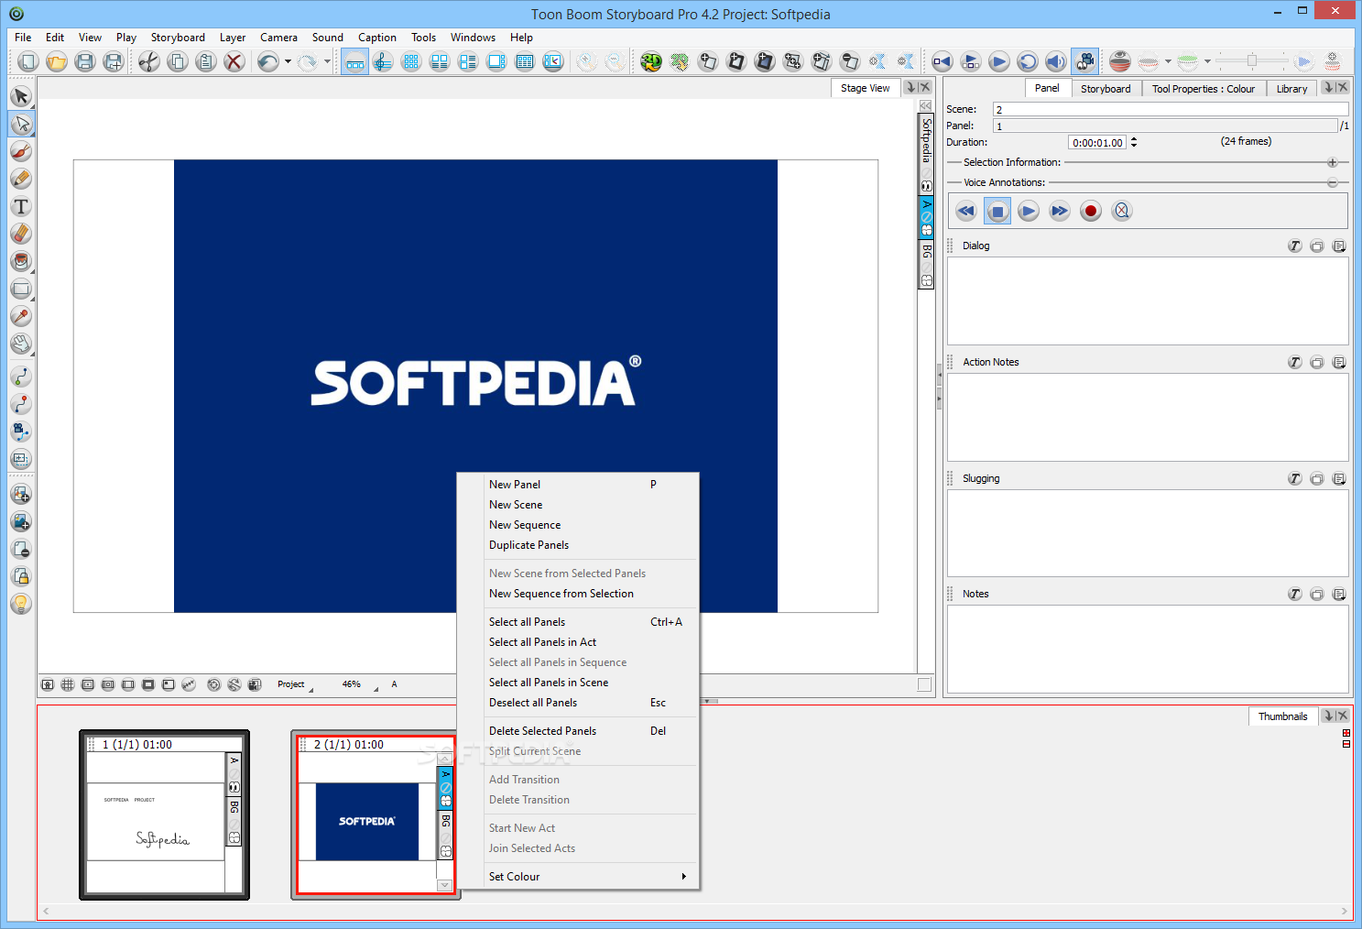Viewport: 1362px width, 929px height.
Task: Toggle the light bulb (light table) icon
Action: point(21,604)
